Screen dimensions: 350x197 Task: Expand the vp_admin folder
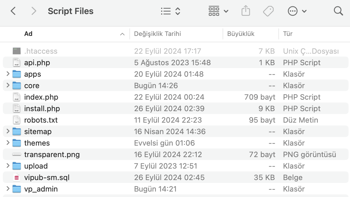pos(8,189)
